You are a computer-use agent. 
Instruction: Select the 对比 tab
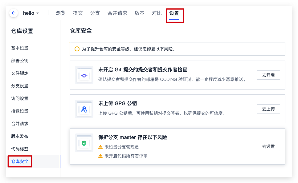[157, 13]
